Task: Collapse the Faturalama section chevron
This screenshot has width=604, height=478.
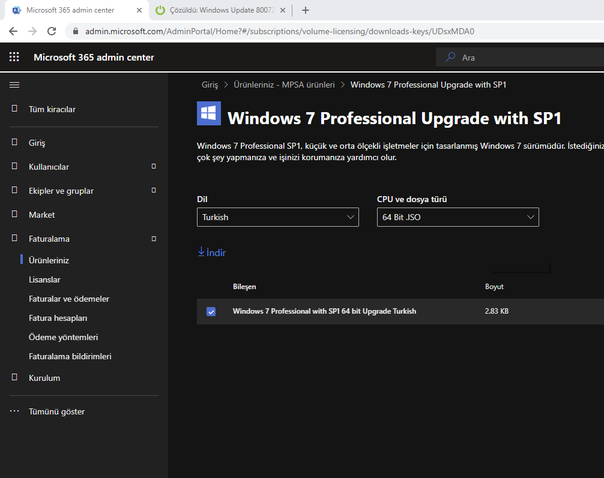Action: tap(154, 239)
